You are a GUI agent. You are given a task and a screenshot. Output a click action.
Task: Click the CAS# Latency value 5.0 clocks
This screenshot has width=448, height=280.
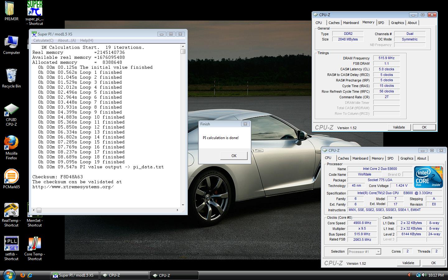click(386, 69)
